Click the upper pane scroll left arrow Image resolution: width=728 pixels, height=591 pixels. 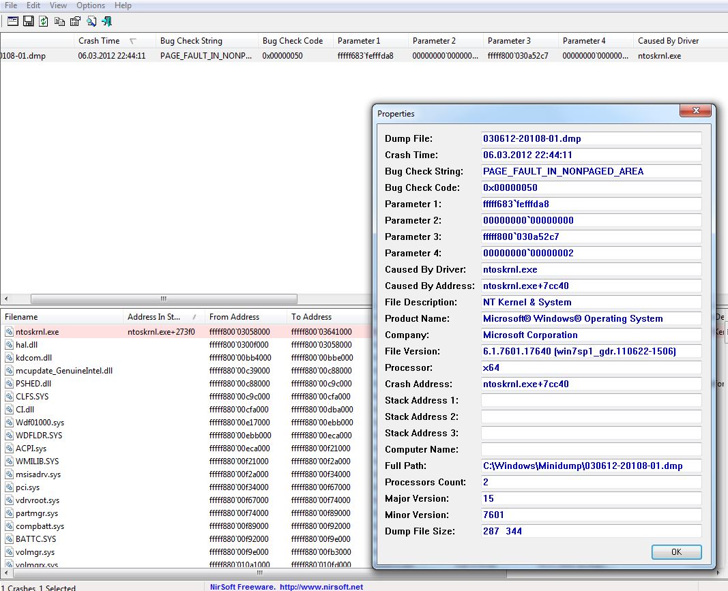(x=5, y=299)
